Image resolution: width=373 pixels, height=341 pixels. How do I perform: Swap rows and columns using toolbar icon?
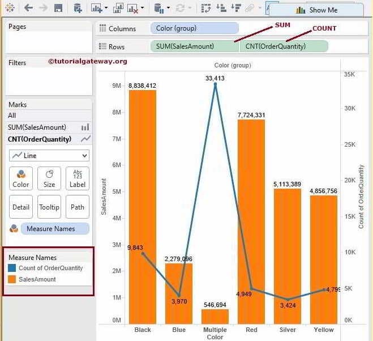[x=206, y=8]
